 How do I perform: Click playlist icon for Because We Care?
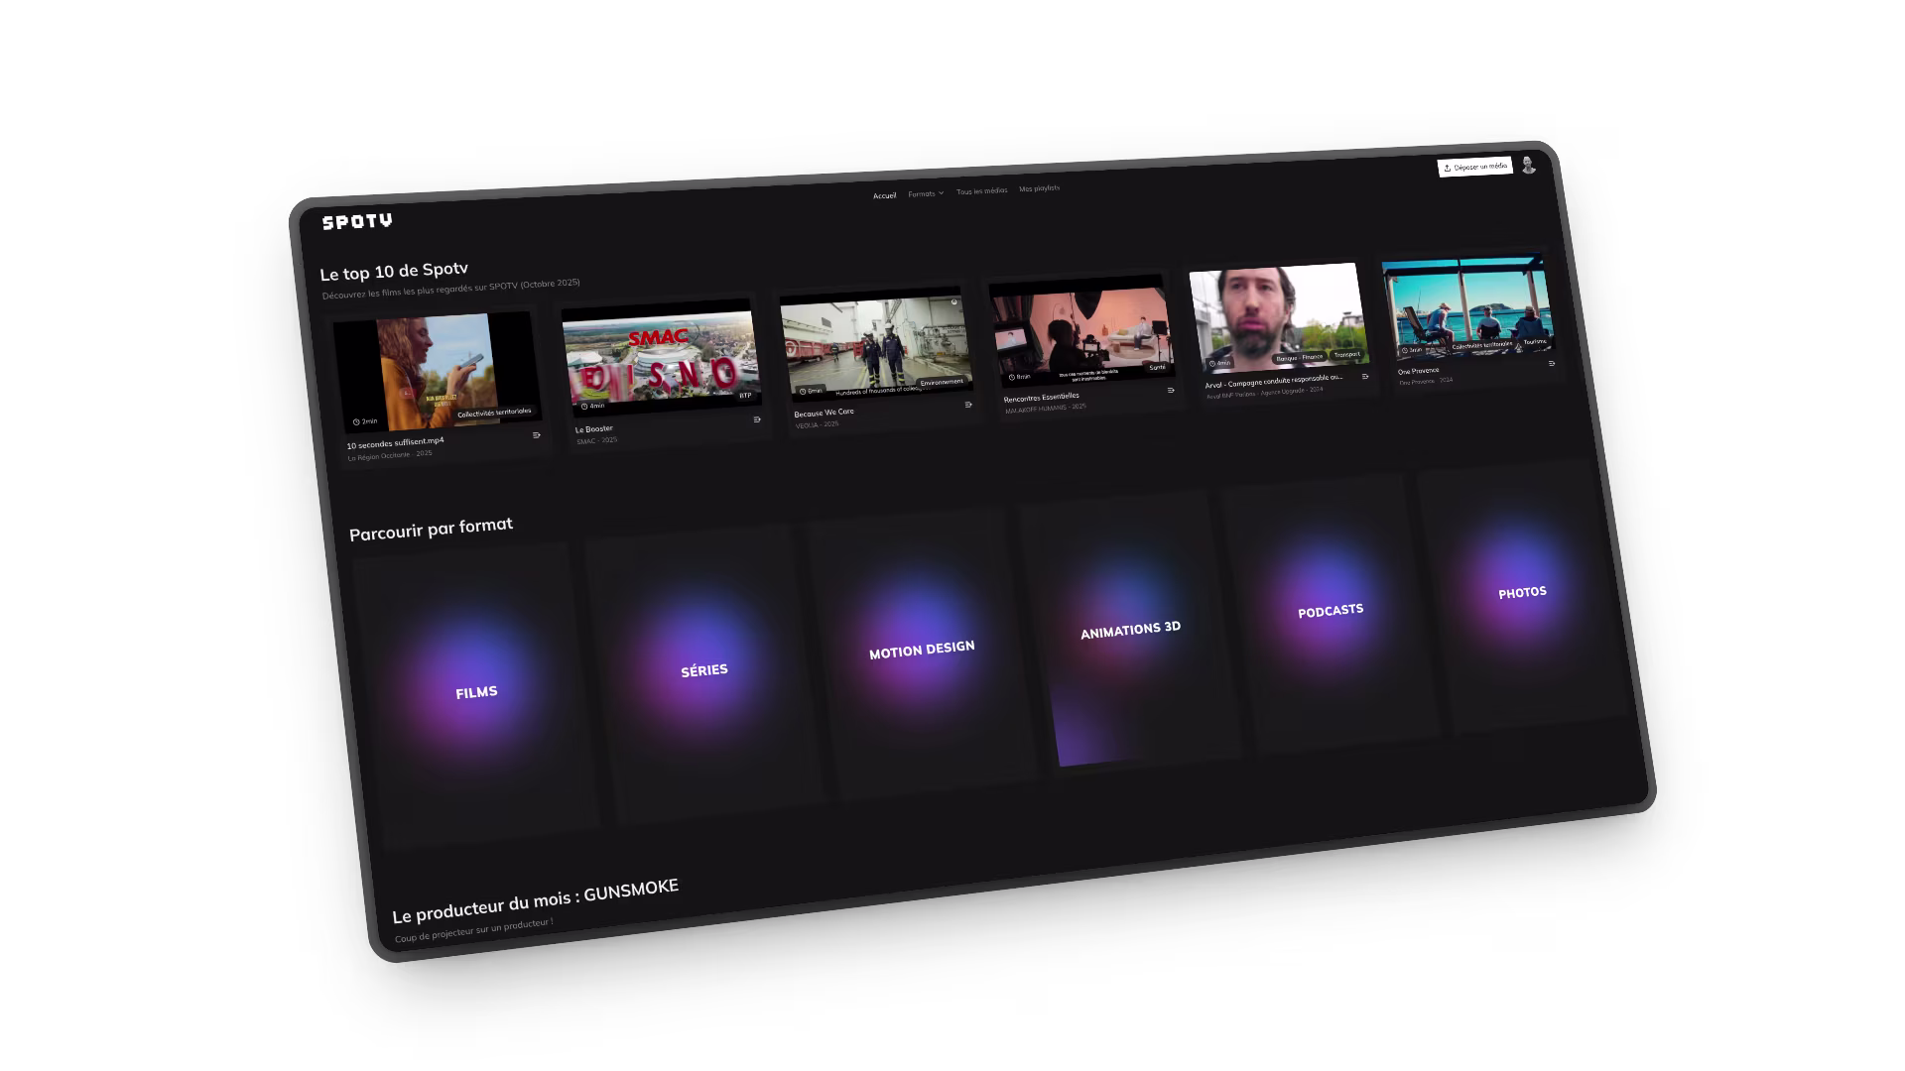pyautogui.click(x=968, y=405)
